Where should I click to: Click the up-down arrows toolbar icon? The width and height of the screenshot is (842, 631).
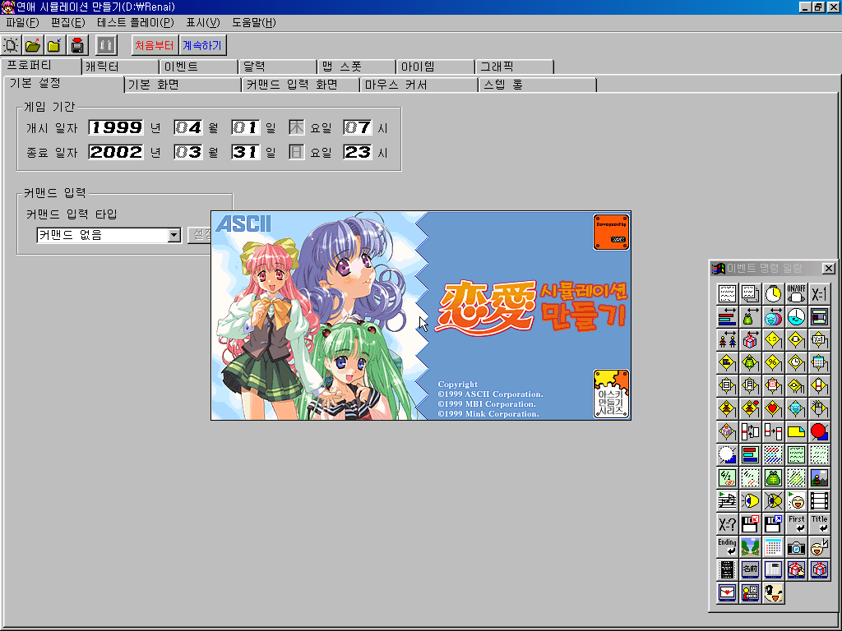pyautogui.click(x=106, y=45)
